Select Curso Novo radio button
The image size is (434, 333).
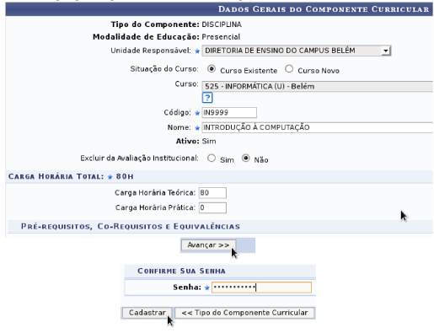point(289,69)
